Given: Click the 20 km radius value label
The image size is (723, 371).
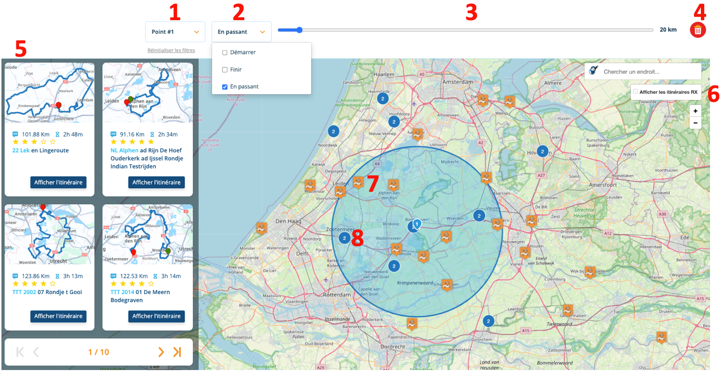Looking at the screenshot, I should pyautogui.click(x=668, y=30).
